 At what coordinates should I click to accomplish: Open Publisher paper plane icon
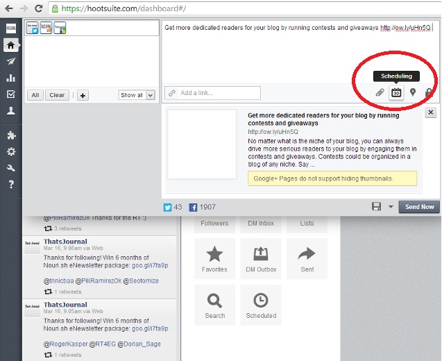coord(11,61)
